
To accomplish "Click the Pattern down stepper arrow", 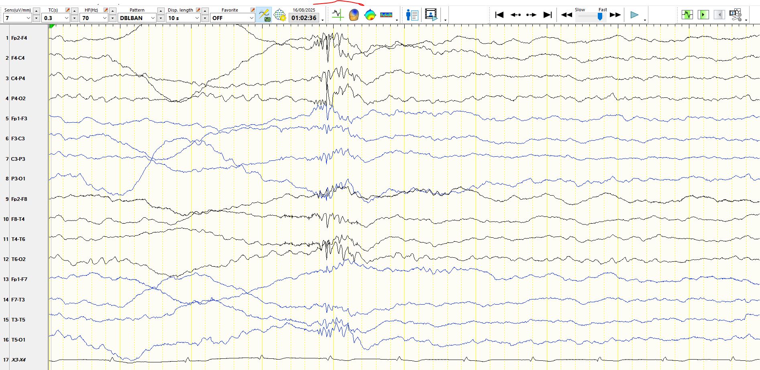I will coord(161,18).
